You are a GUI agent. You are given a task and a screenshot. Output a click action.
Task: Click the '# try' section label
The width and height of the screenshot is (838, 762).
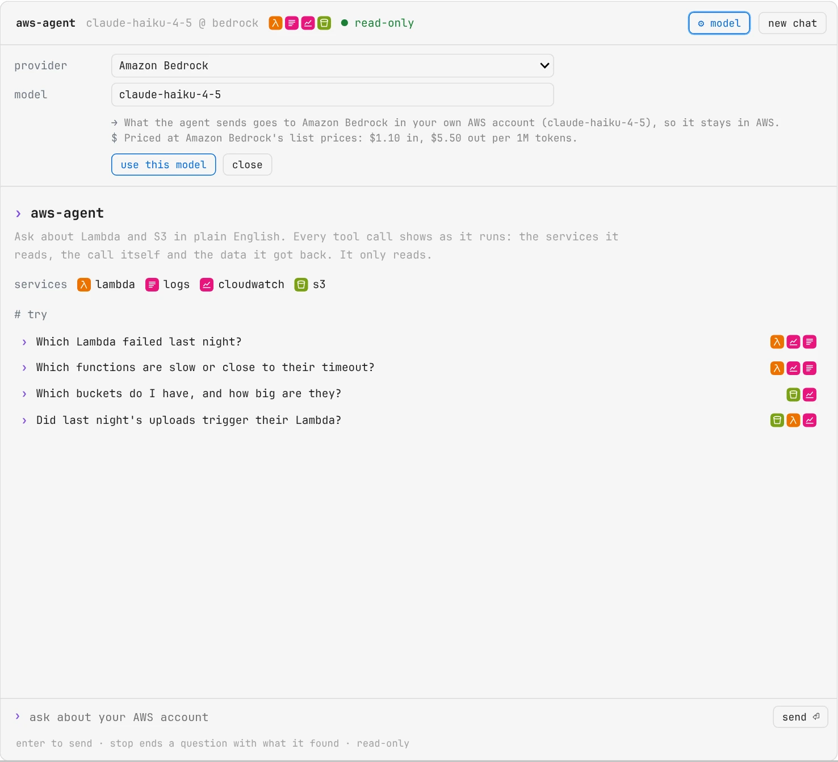click(31, 315)
